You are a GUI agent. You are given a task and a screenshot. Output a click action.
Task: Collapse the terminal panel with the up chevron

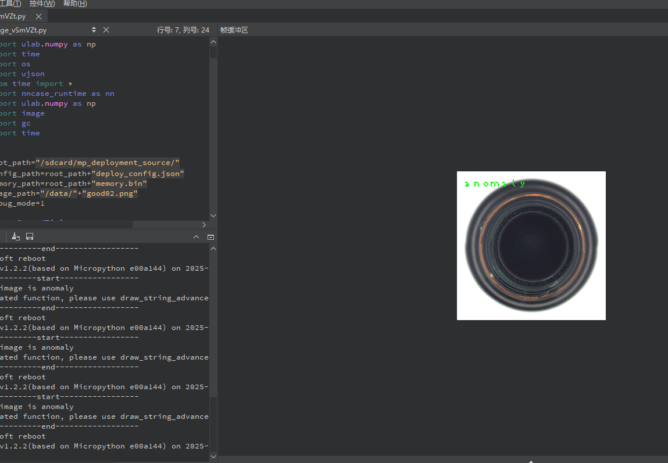(x=196, y=237)
